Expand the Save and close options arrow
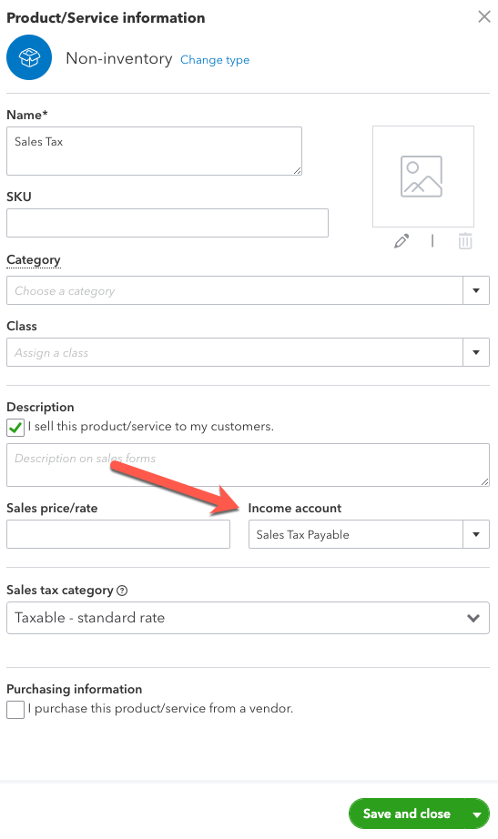Viewport: 498px width, 839px height. (476, 814)
